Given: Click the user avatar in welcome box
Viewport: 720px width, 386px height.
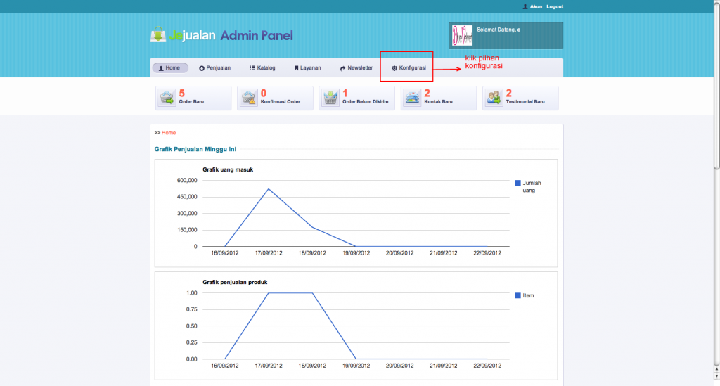Looking at the screenshot, I should click(x=463, y=35).
